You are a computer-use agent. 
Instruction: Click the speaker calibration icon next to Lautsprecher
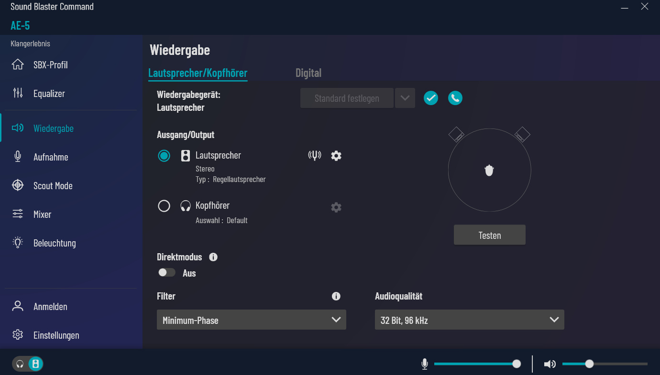click(x=315, y=155)
